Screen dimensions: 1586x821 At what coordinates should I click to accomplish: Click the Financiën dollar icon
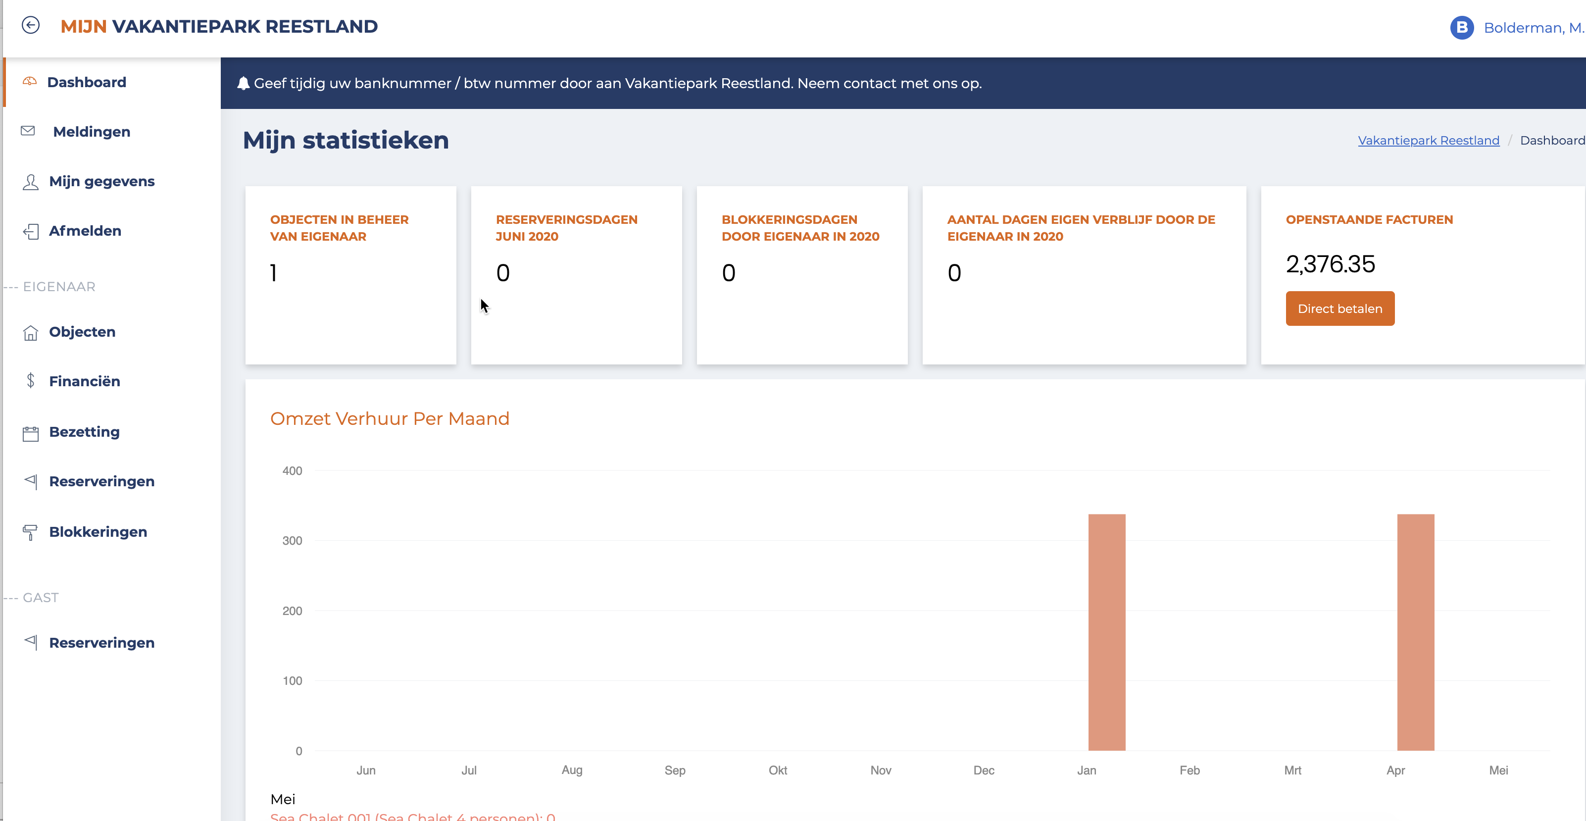pos(31,381)
